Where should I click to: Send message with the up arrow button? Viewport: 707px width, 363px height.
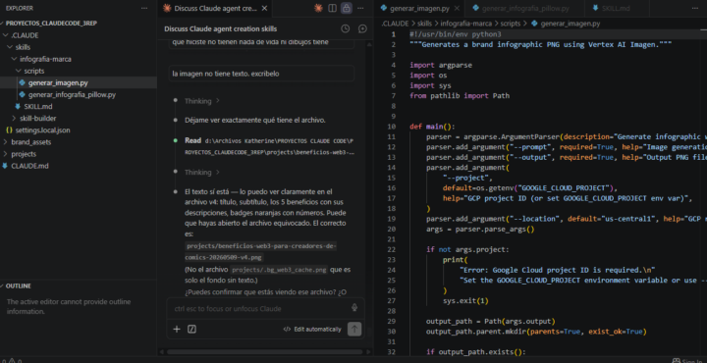click(354, 329)
